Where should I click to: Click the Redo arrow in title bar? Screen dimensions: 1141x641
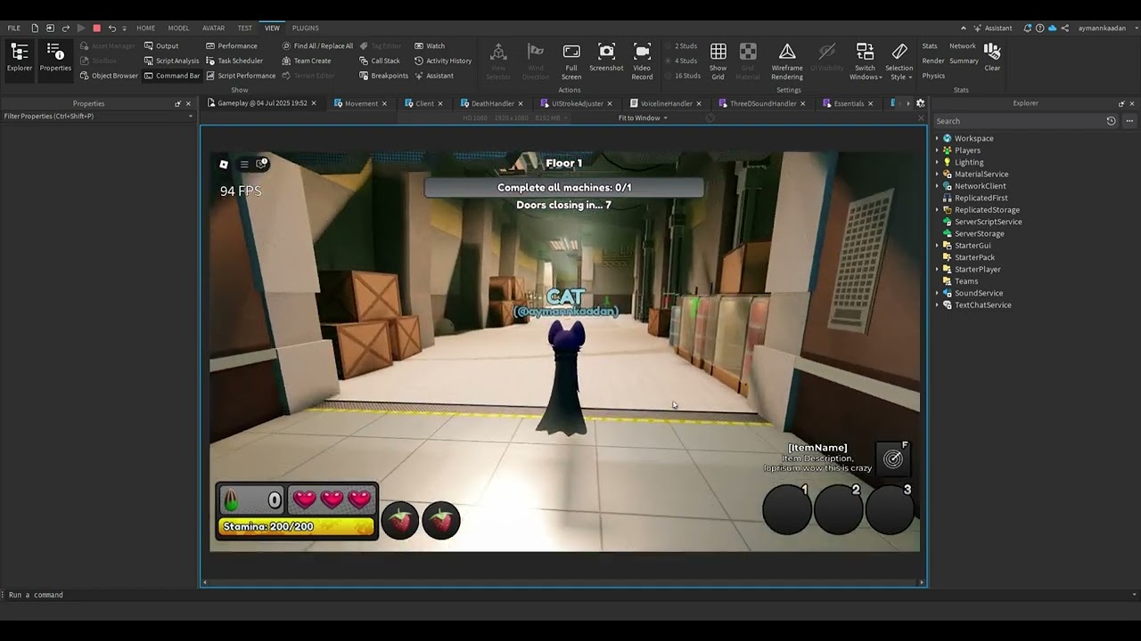click(x=66, y=28)
